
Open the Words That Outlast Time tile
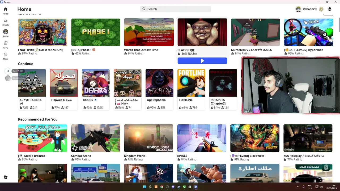click(149, 32)
